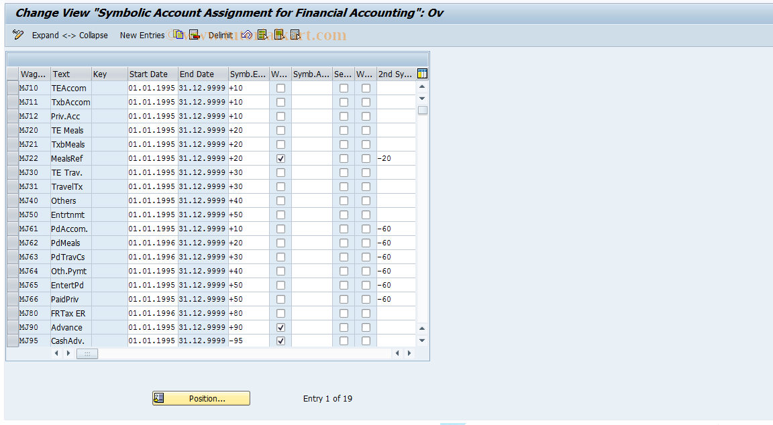Click text cell 'EntertPd'
The image size is (773, 425).
pyautogui.click(x=71, y=286)
